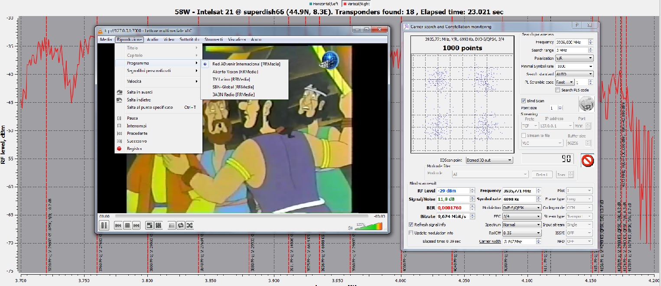
Task: Open the Media menu in VLC
Action: pos(106,39)
